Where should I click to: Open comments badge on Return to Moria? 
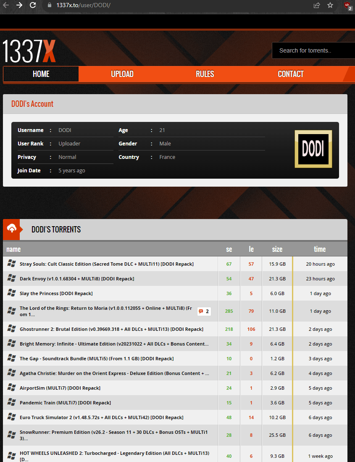click(204, 311)
